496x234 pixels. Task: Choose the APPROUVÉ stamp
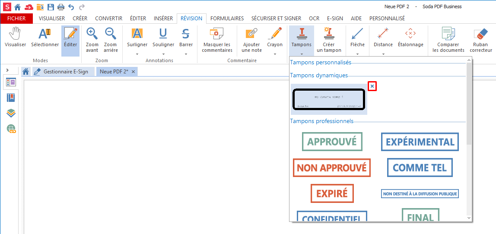point(332,141)
